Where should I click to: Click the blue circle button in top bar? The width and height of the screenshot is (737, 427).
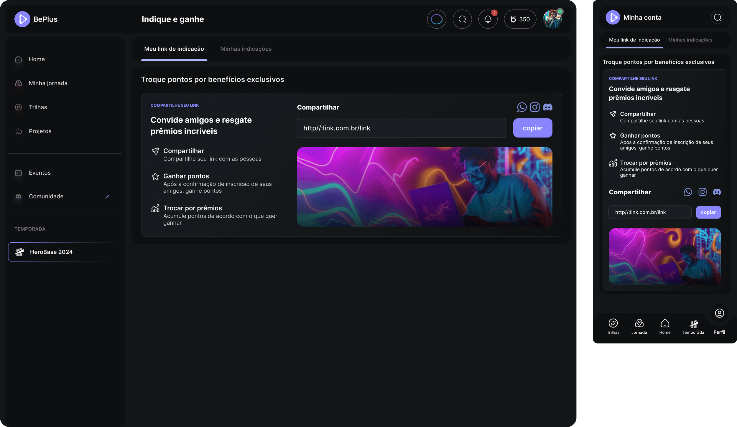point(437,19)
